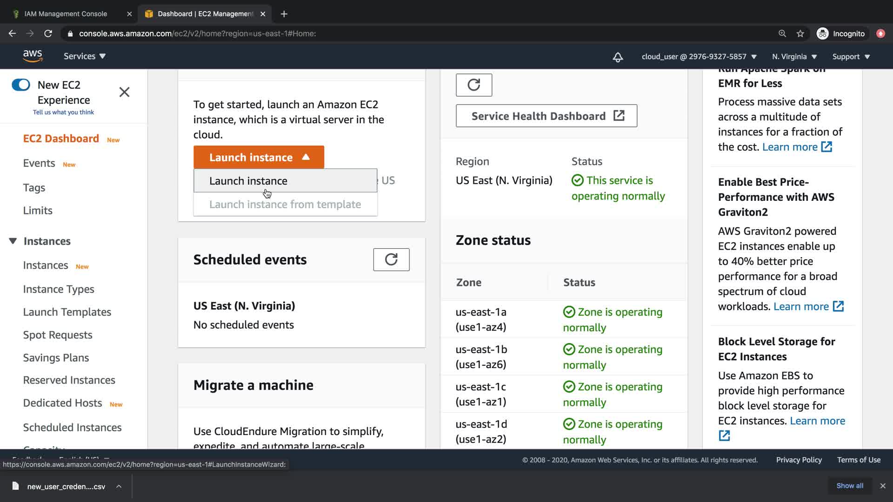
Task: Click the AWS logo home icon
Action: click(33, 56)
